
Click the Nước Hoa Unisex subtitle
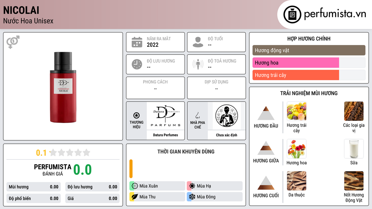click(28, 21)
